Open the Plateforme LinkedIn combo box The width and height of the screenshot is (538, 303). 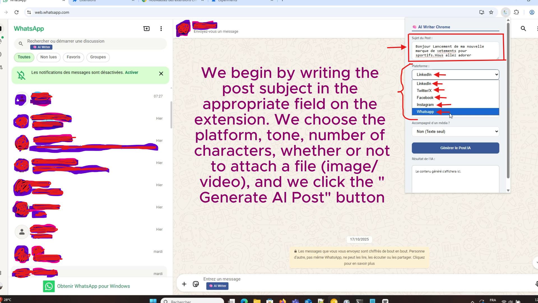click(x=455, y=75)
